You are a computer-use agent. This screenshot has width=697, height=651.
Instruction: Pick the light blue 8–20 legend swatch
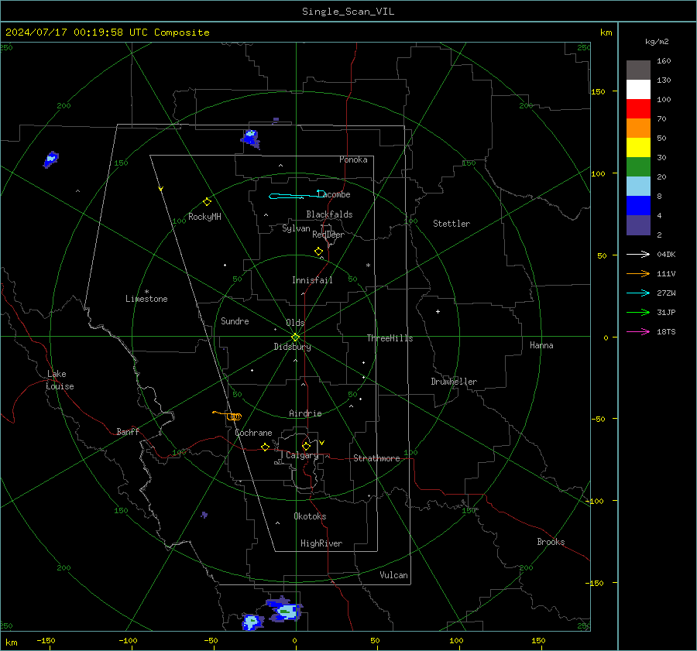tap(638, 187)
